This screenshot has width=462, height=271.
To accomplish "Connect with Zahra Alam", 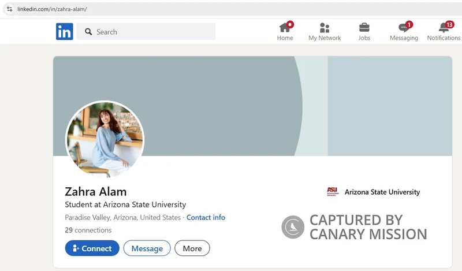I will coord(92,248).
